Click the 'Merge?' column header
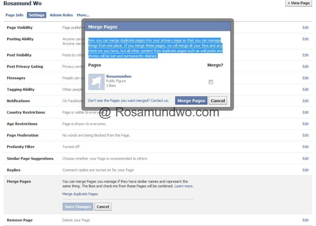 point(215,65)
